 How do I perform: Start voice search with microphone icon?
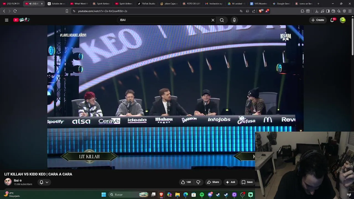tap(234, 20)
